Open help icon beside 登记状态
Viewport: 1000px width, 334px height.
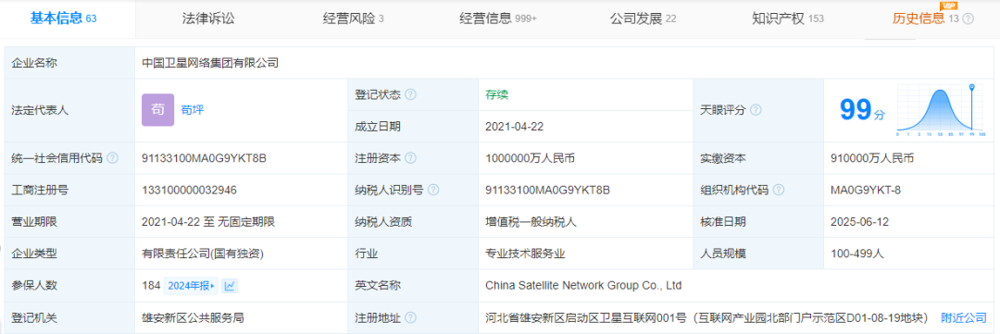[411, 94]
